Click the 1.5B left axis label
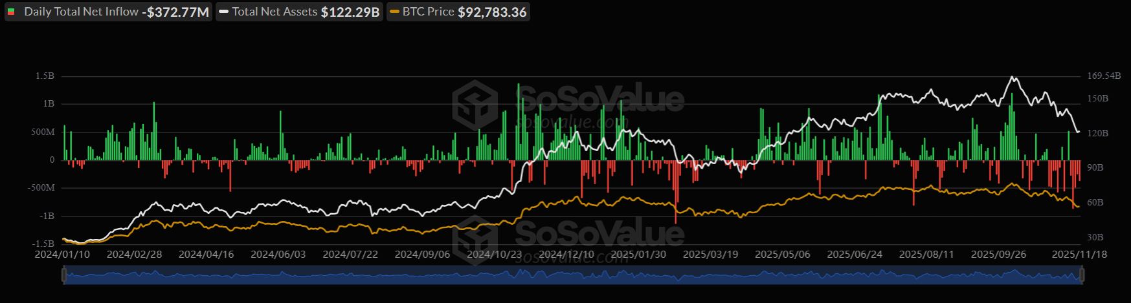 pos(45,76)
